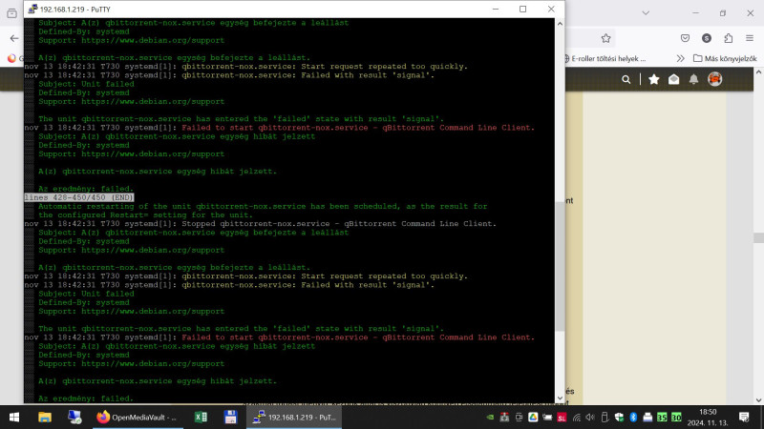Open Excel from the taskbar
The height and width of the screenshot is (429, 764).
pos(201,418)
